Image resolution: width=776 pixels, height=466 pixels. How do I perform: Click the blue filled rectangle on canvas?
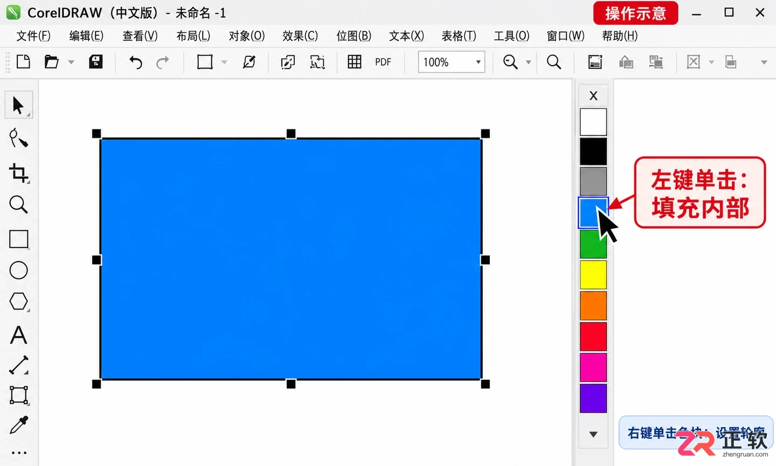tap(291, 259)
